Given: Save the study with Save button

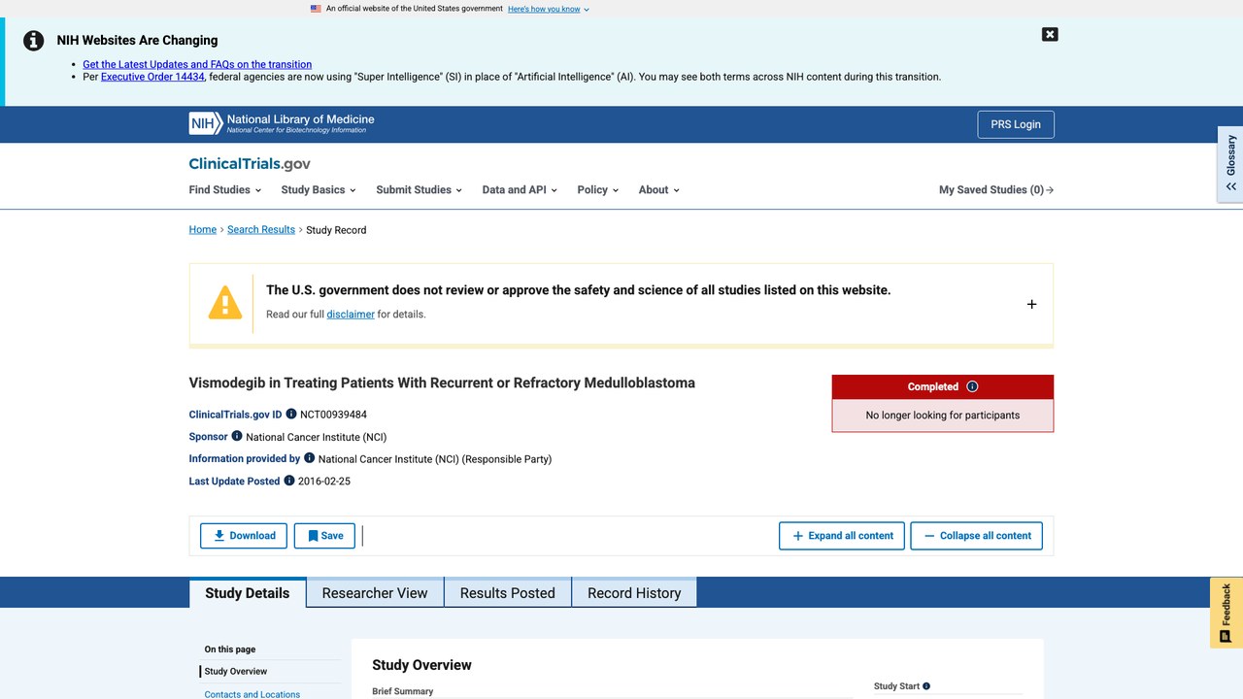Looking at the screenshot, I should (x=324, y=536).
